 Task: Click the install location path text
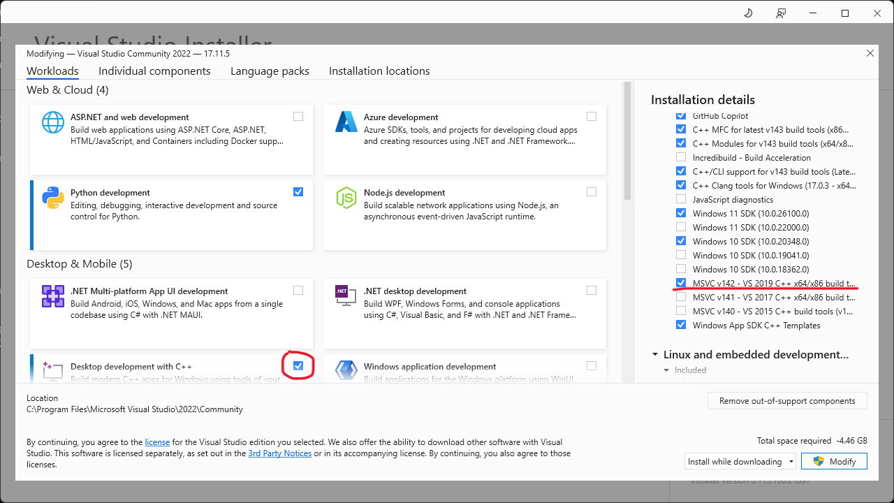[135, 409]
